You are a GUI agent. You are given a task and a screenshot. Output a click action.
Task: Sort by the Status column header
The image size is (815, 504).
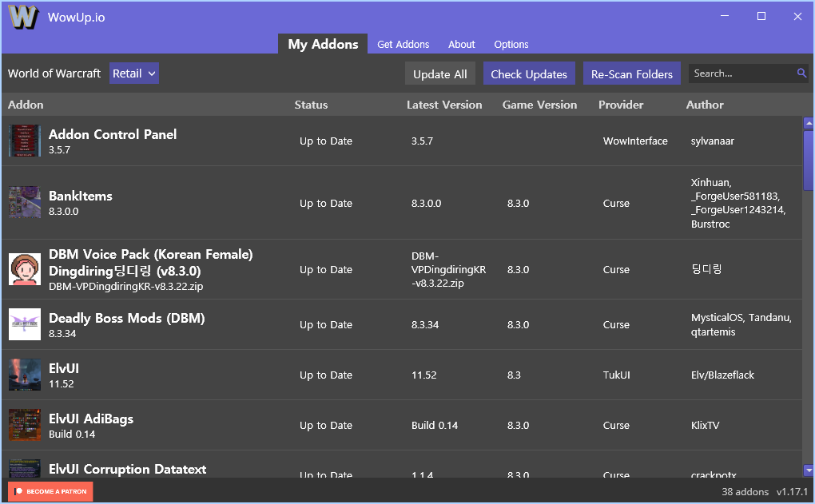pyautogui.click(x=311, y=105)
